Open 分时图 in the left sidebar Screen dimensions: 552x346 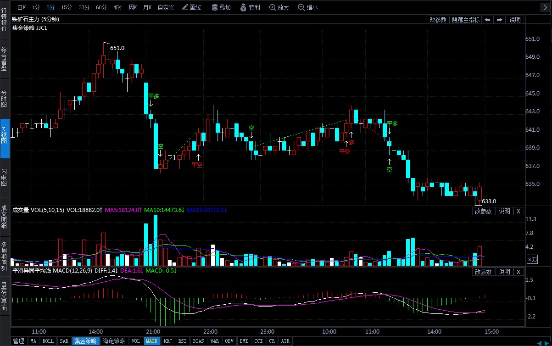click(4, 99)
